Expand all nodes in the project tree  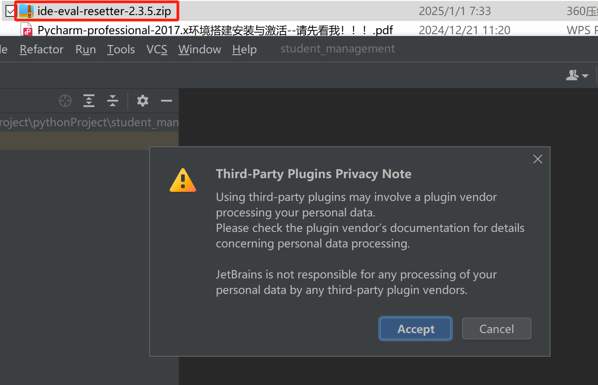point(89,101)
